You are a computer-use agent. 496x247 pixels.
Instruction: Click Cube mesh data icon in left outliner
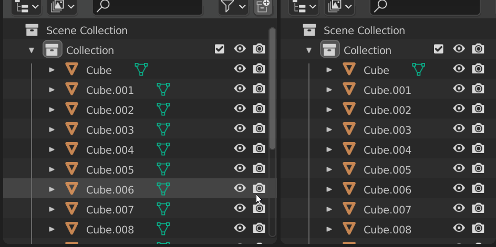click(141, 69)
